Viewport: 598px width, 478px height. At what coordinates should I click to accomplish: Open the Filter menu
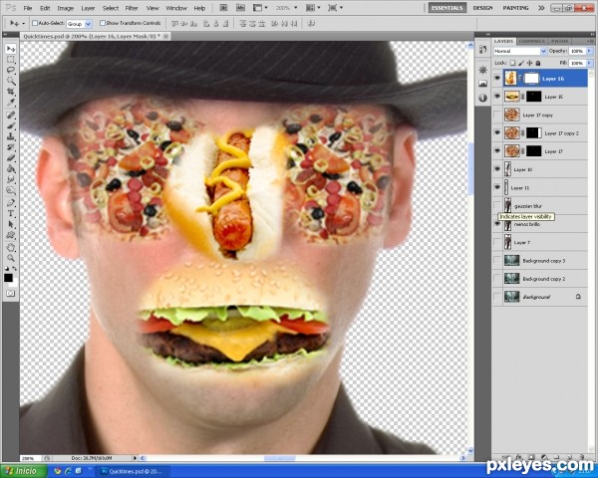(132, 8)
